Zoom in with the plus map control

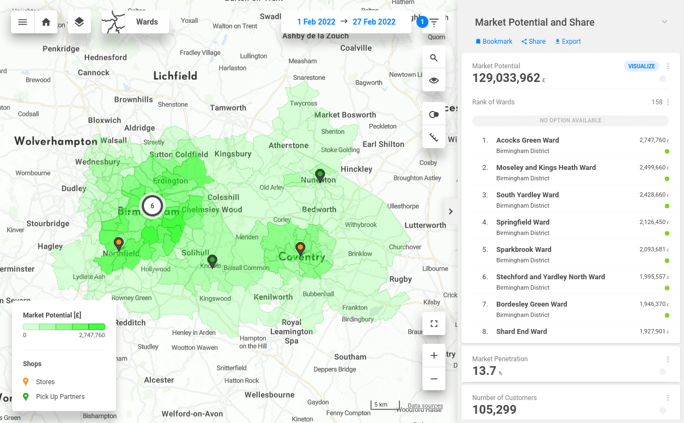[x=433, y=355]
